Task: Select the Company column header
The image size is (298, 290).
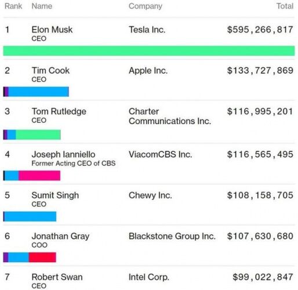Action: tap(146, 6)
